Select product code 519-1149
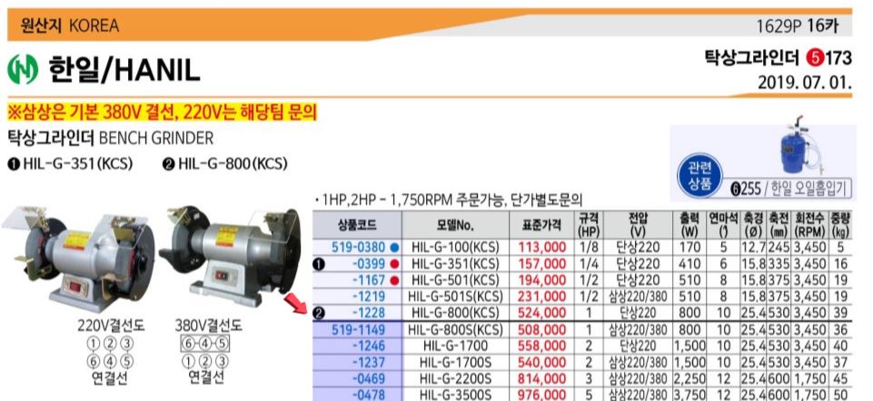 [358, 330]
